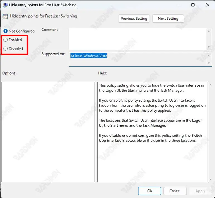This screenshot has width=215, height=198.
Task: Click the Help description text area
Action: [x=153, y=132]
